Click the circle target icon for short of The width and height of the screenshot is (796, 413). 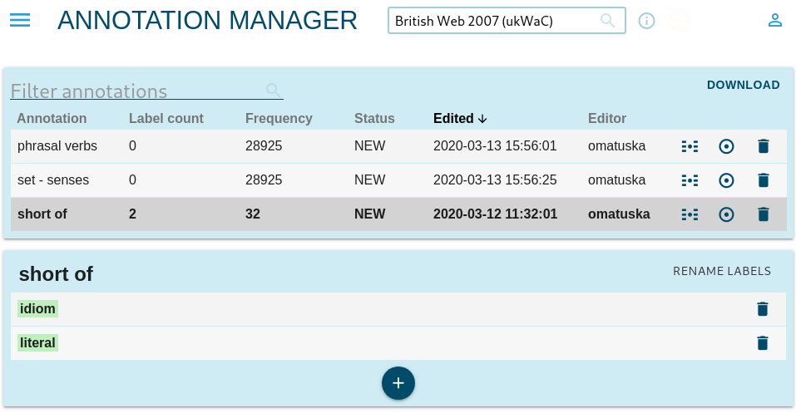726,214
